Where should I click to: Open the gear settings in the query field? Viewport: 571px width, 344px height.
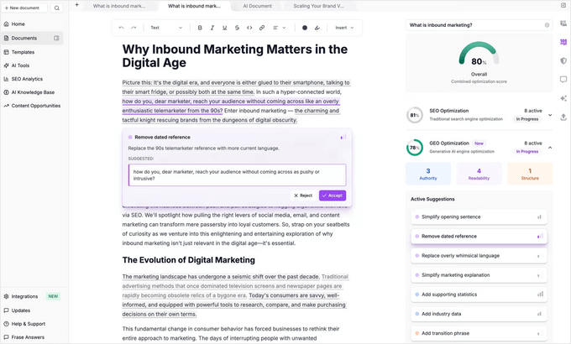click(547, 25)
